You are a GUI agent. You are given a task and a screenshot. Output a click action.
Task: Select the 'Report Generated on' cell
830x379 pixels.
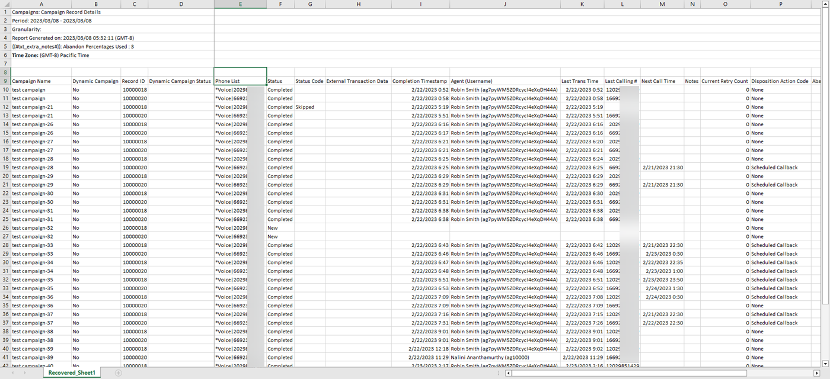coord(73,38)
